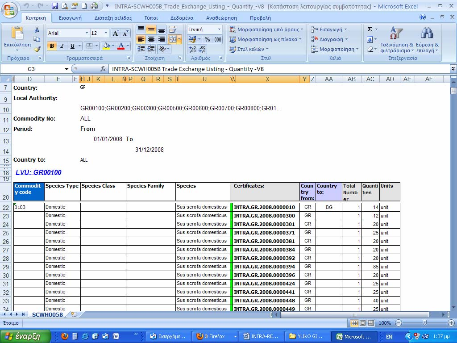Click the zoom slider handle

(x=424, y=322)
